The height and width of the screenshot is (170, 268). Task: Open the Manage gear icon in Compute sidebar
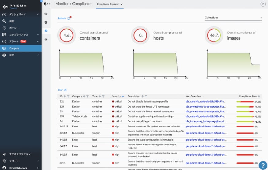pyautogui.click(x=46, y=40)
